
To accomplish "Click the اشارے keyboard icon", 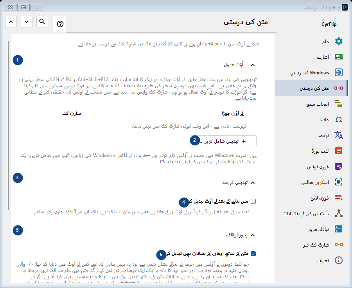I will [x=339, y=57].
